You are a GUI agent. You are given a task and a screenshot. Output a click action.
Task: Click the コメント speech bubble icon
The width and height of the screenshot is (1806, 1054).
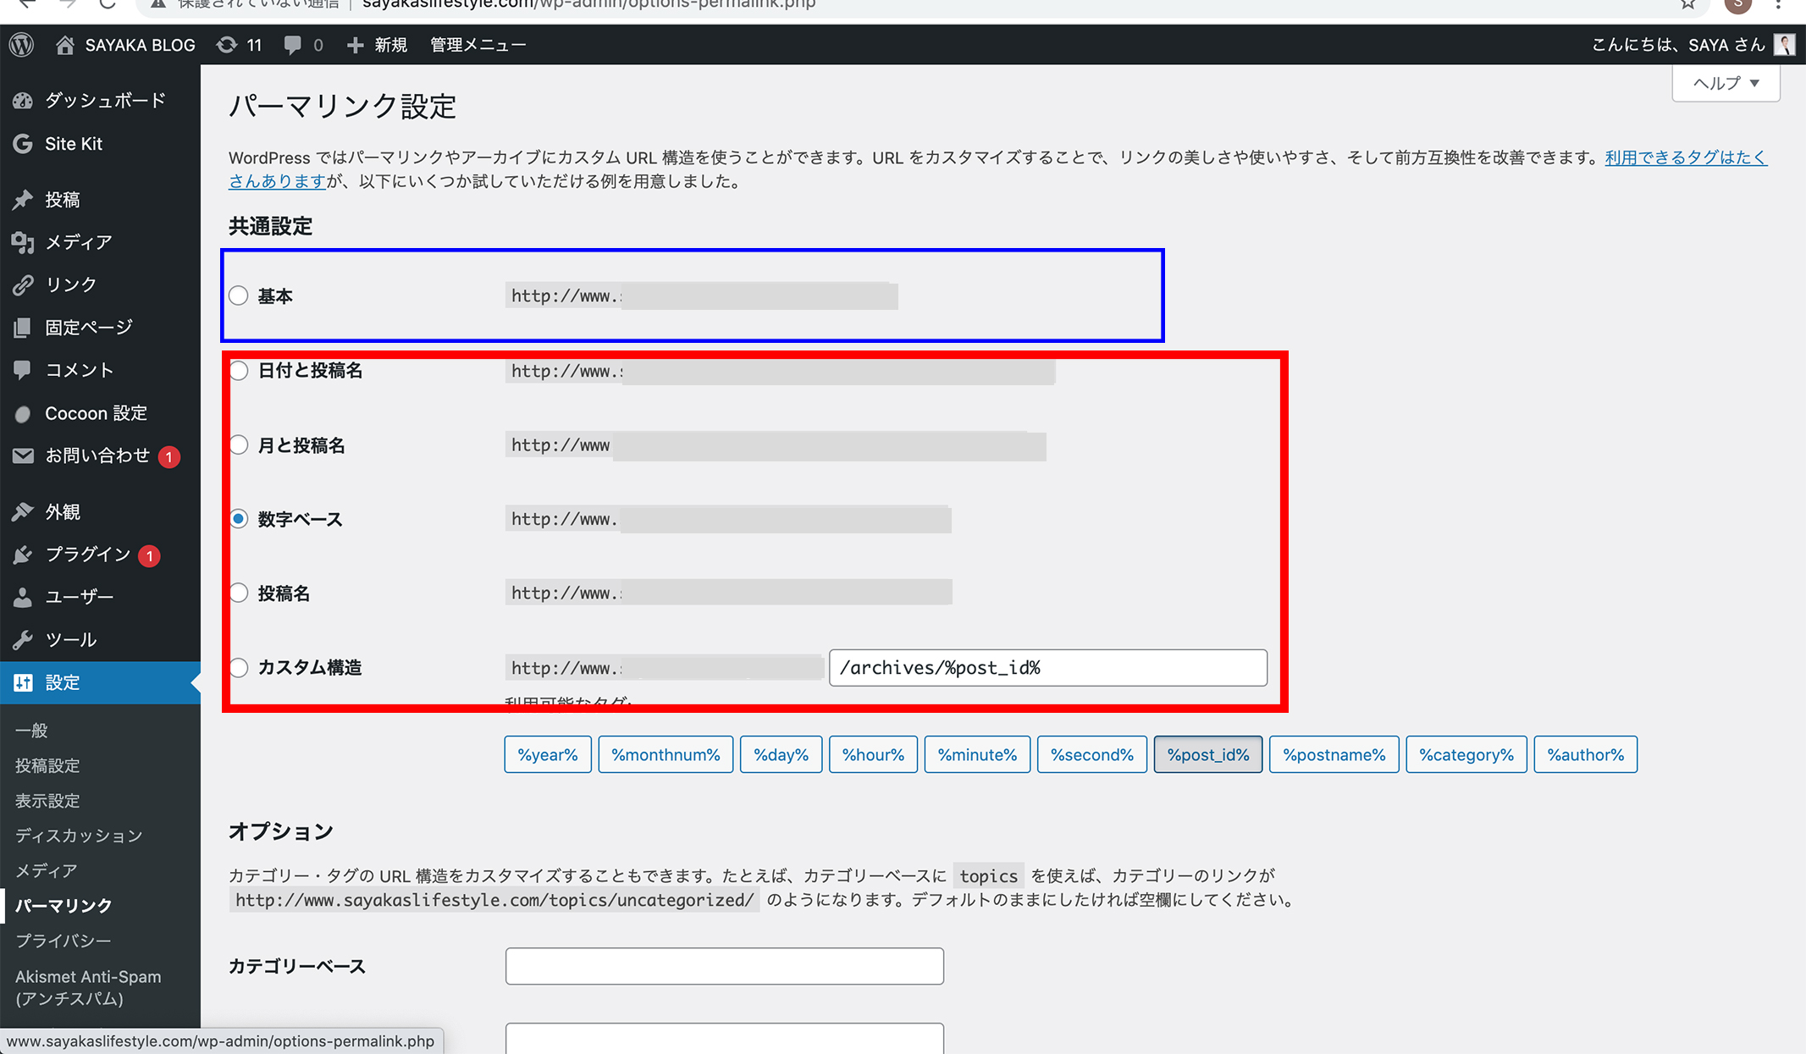[x=23, y=370]
